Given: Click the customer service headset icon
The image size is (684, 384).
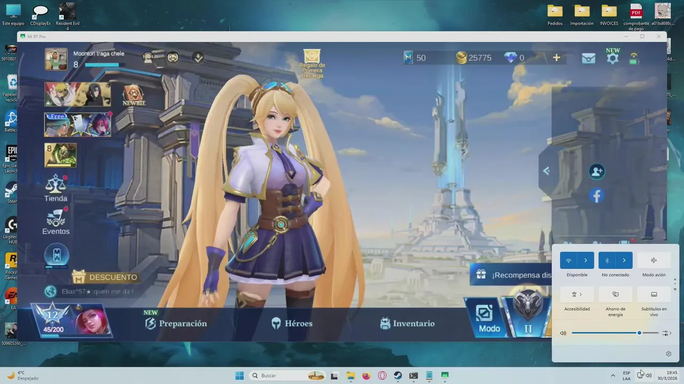Looking at the screenshot, I should tap(148, 58).
